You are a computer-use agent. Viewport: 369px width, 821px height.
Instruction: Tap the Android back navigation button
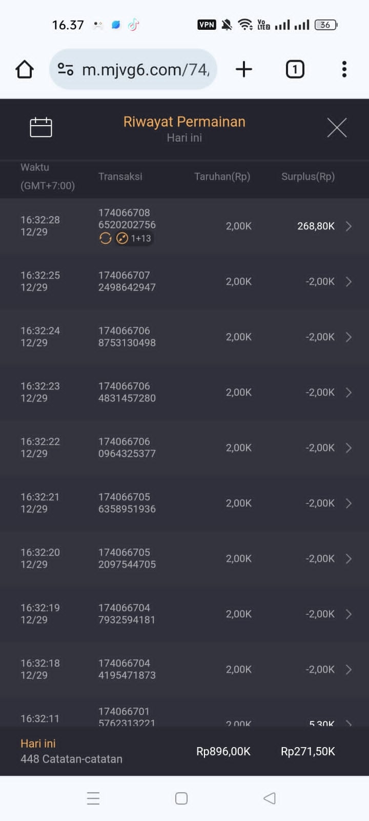[270, 798]
